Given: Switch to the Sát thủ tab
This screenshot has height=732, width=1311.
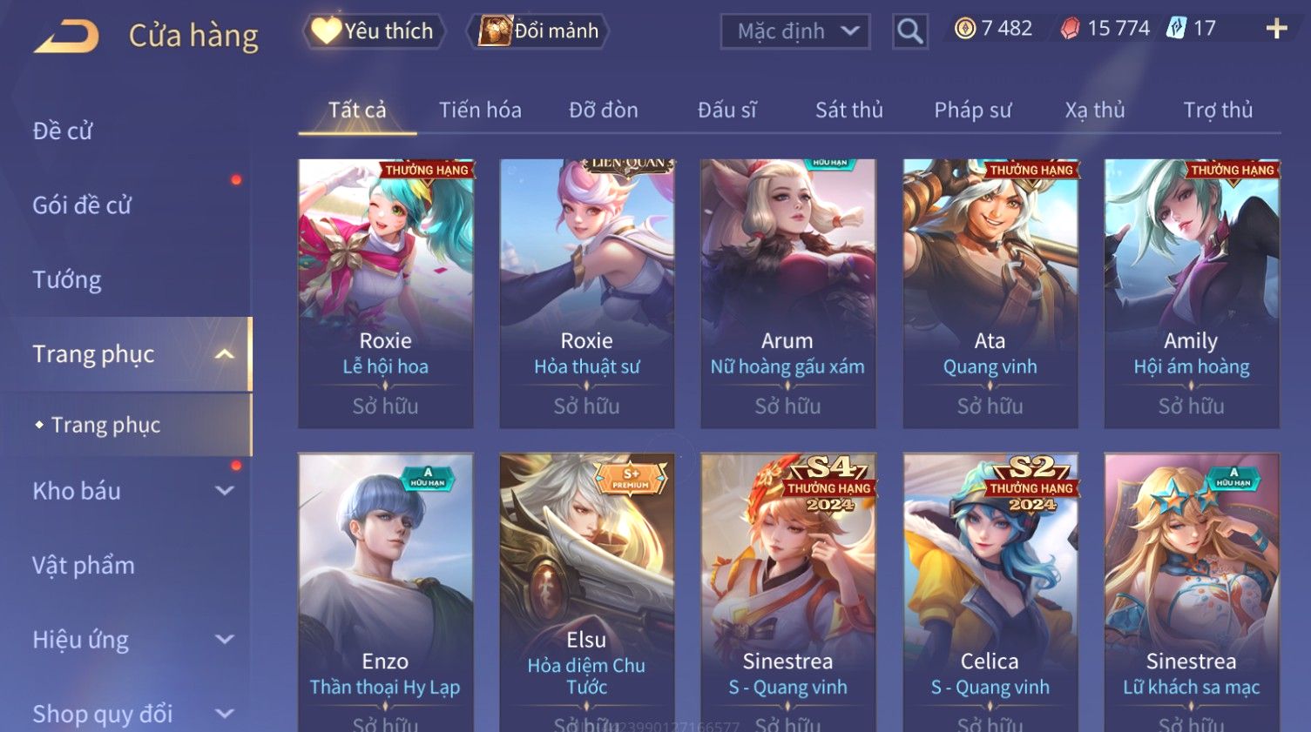Looking at the screenshot, I should pos(848,111).
